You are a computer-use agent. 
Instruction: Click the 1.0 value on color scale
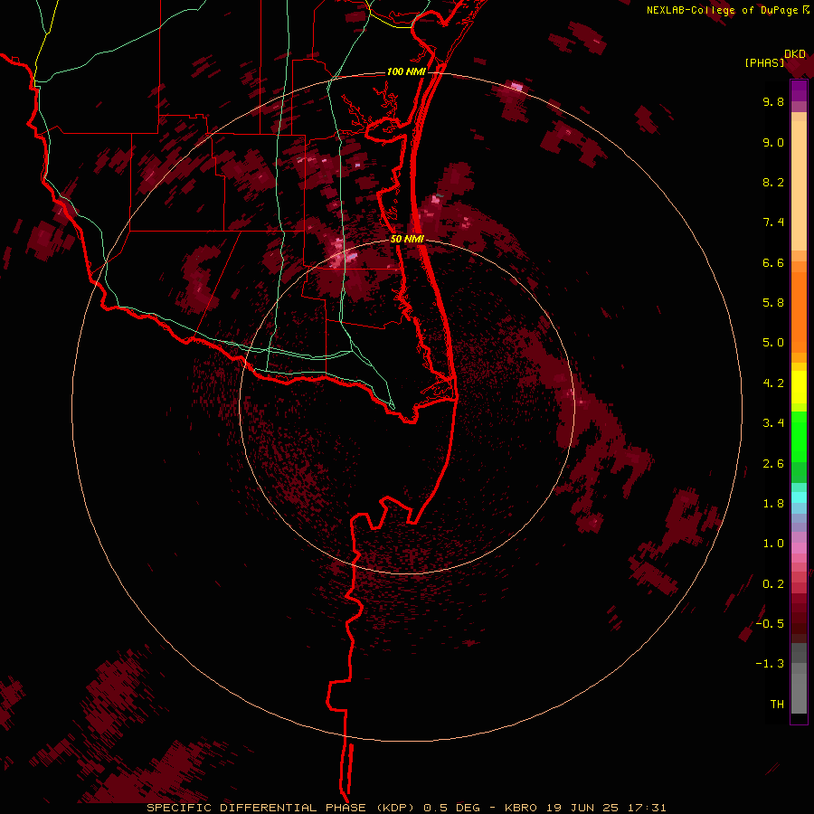pyautogui.click(x=773, y=544)
